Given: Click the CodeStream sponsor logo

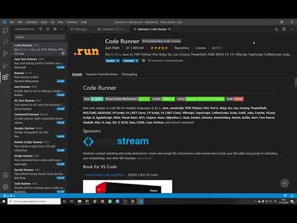Looking at the screenshot, I should 116,141.
